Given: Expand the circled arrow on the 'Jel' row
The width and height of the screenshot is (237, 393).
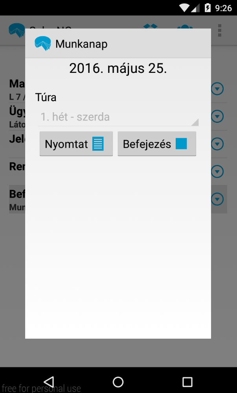Looking at the screenshot, I should 217,144.
